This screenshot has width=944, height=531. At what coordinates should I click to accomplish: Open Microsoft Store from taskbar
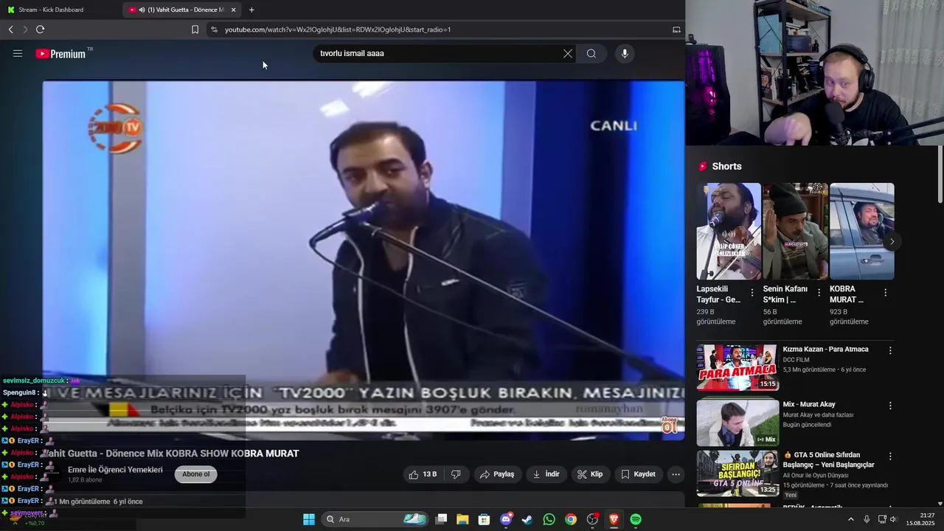coord(484,519)
